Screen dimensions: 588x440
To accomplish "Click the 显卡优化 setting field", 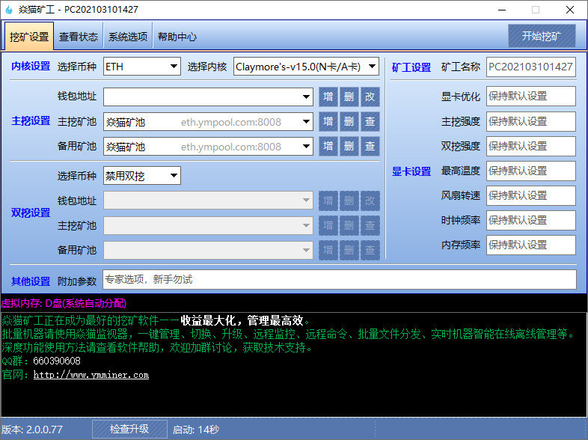I will pos(531,96).
